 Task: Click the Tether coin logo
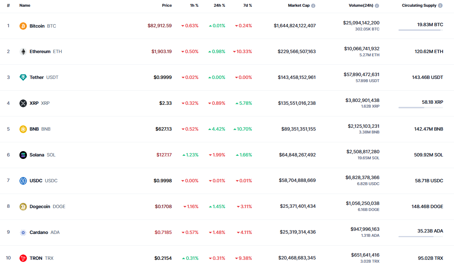coord(23,78)
